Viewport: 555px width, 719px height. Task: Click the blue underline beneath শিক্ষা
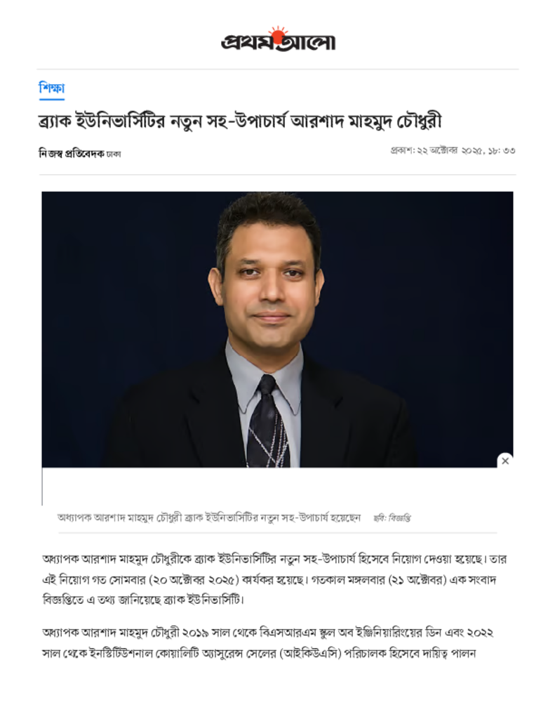click(x=51, y=98)
